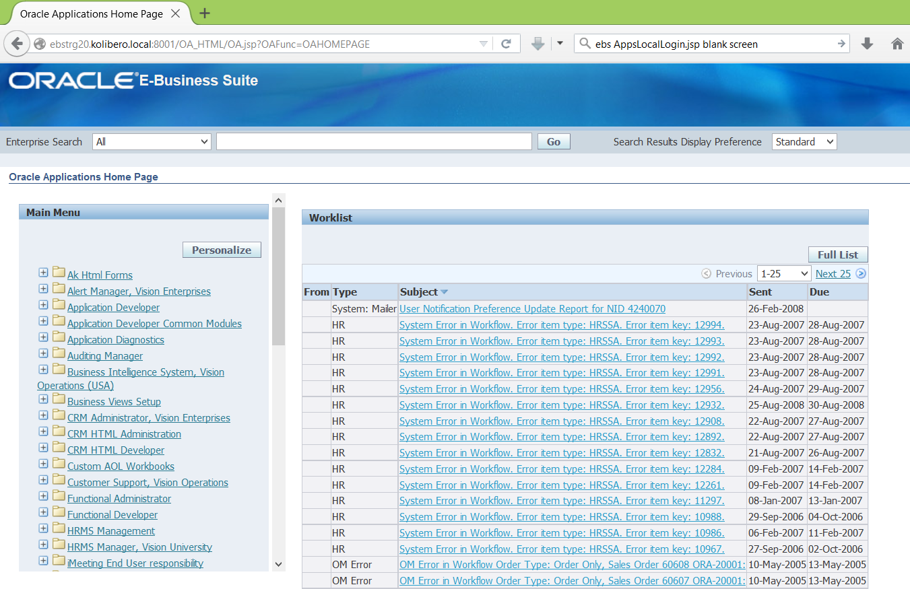Click the site identity globe icon
The image size is (910, 589).
[x=40, y=44]
